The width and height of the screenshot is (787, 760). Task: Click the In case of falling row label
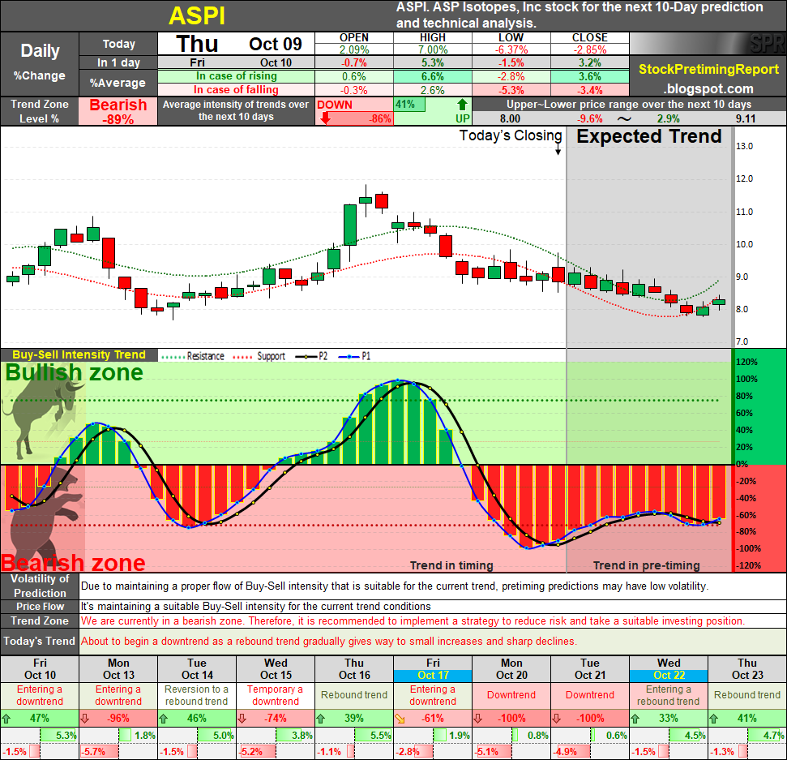coord(237,90)
